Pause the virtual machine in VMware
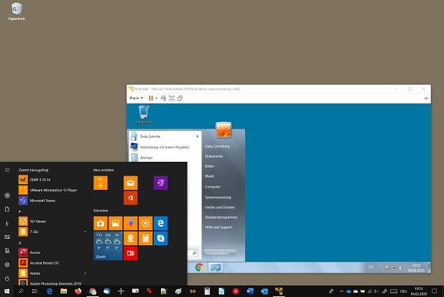 151,98
